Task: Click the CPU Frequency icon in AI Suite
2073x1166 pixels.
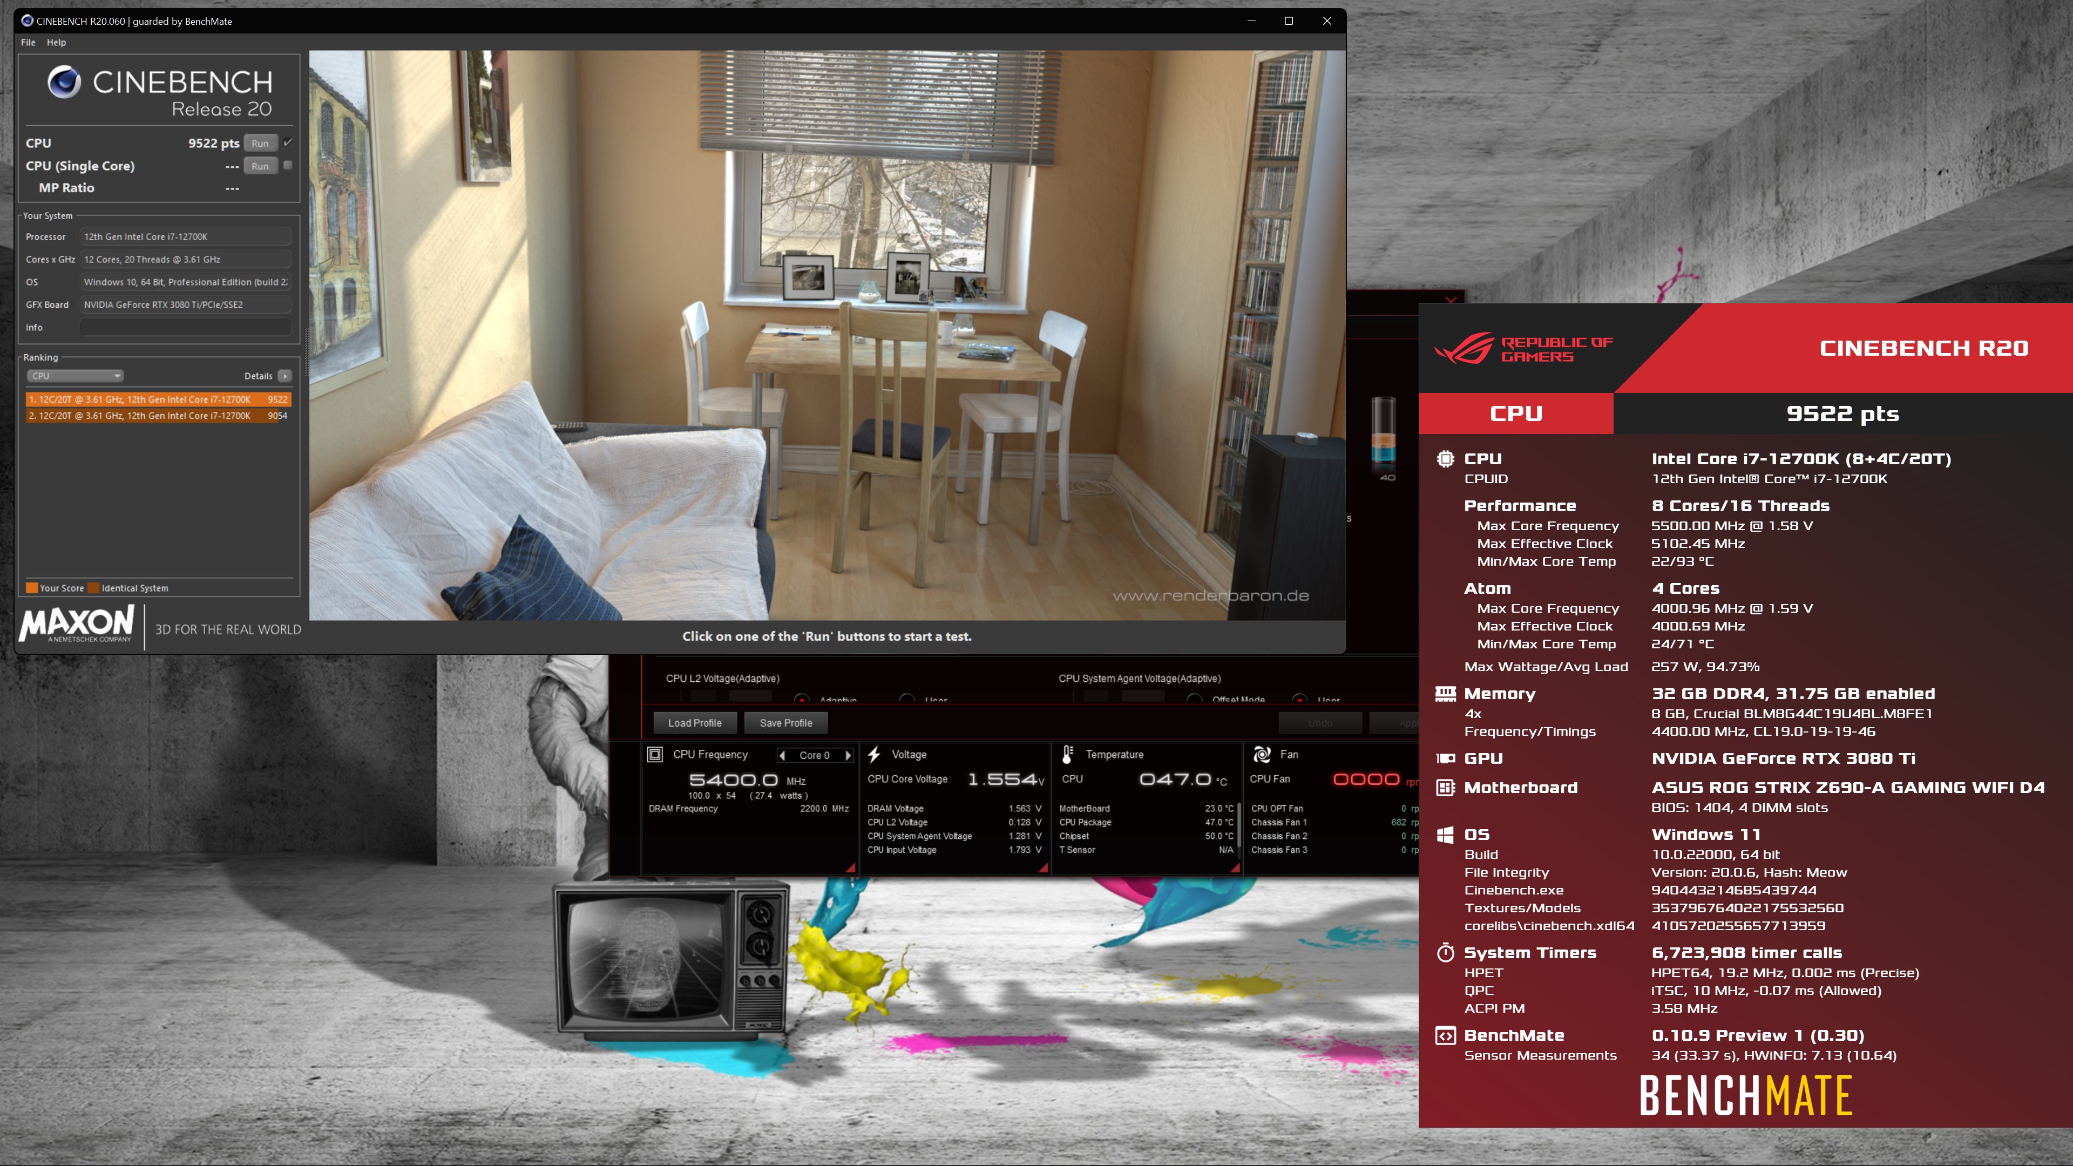Action: coord(655,755)
